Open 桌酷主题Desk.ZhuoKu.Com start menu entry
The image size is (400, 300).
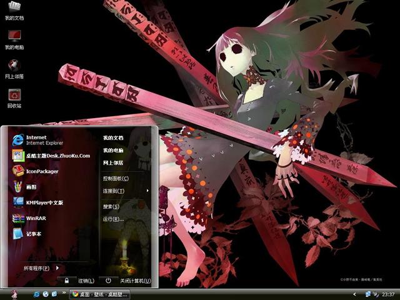coord(51,156)
